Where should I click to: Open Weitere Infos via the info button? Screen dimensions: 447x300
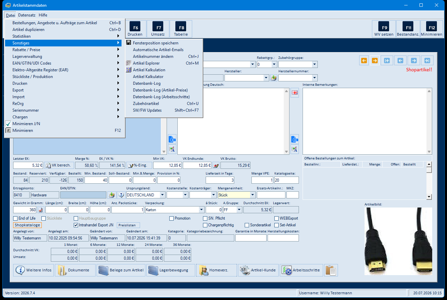coord(34,270)
